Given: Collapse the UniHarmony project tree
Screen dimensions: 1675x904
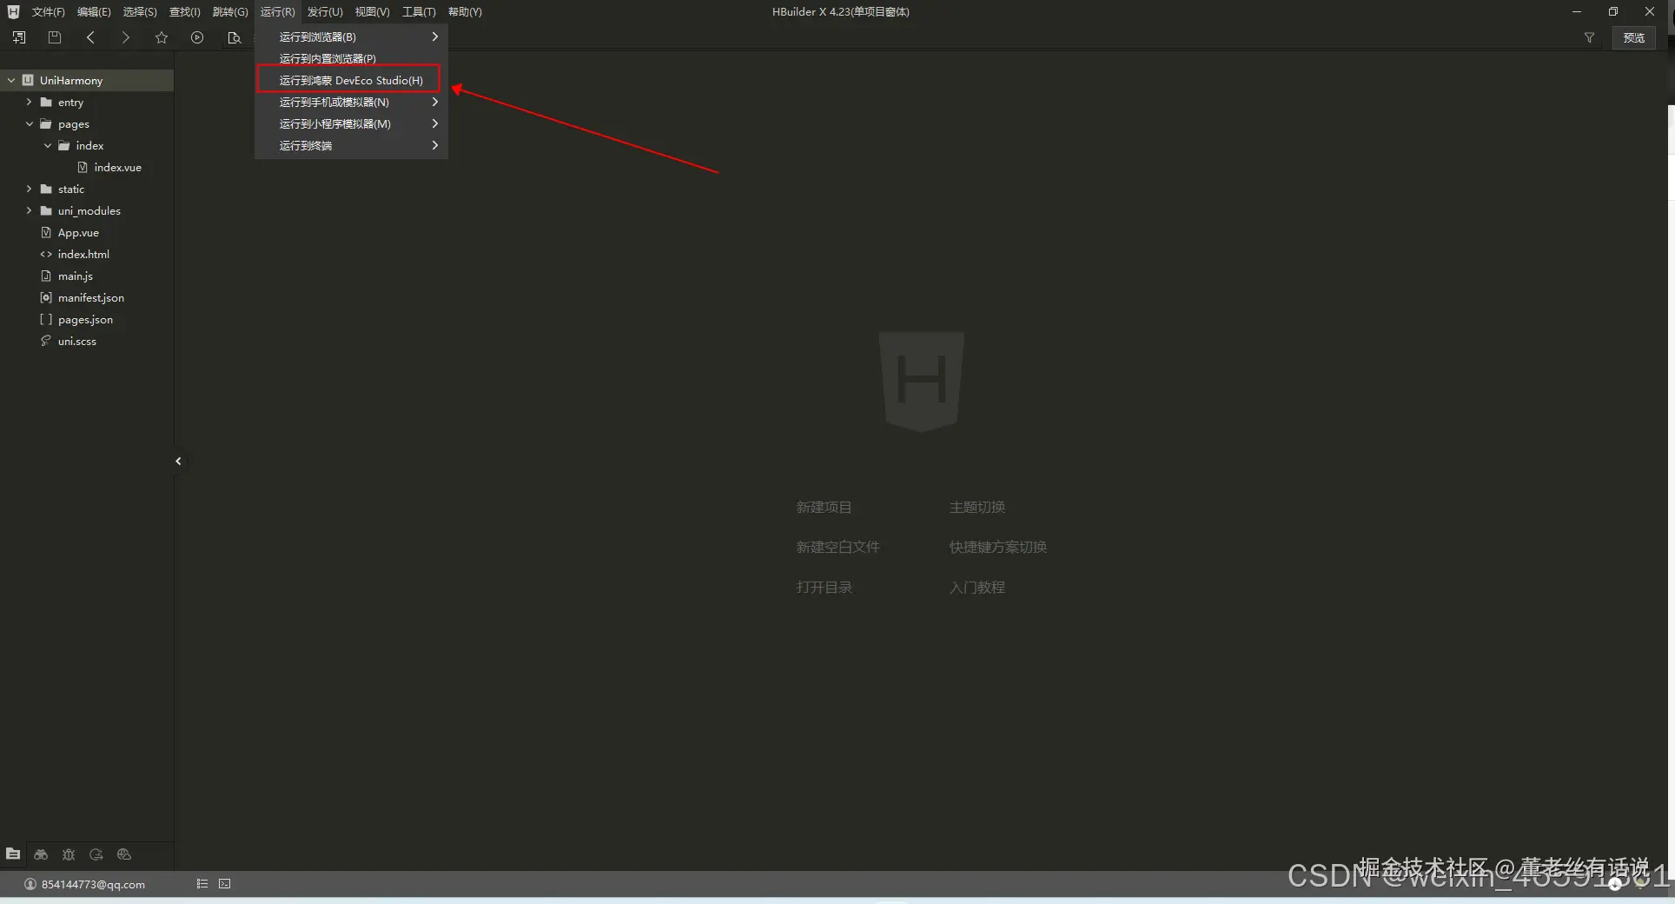Looking at the screenshot, I should pyautogui.click(x=11, y=80).
